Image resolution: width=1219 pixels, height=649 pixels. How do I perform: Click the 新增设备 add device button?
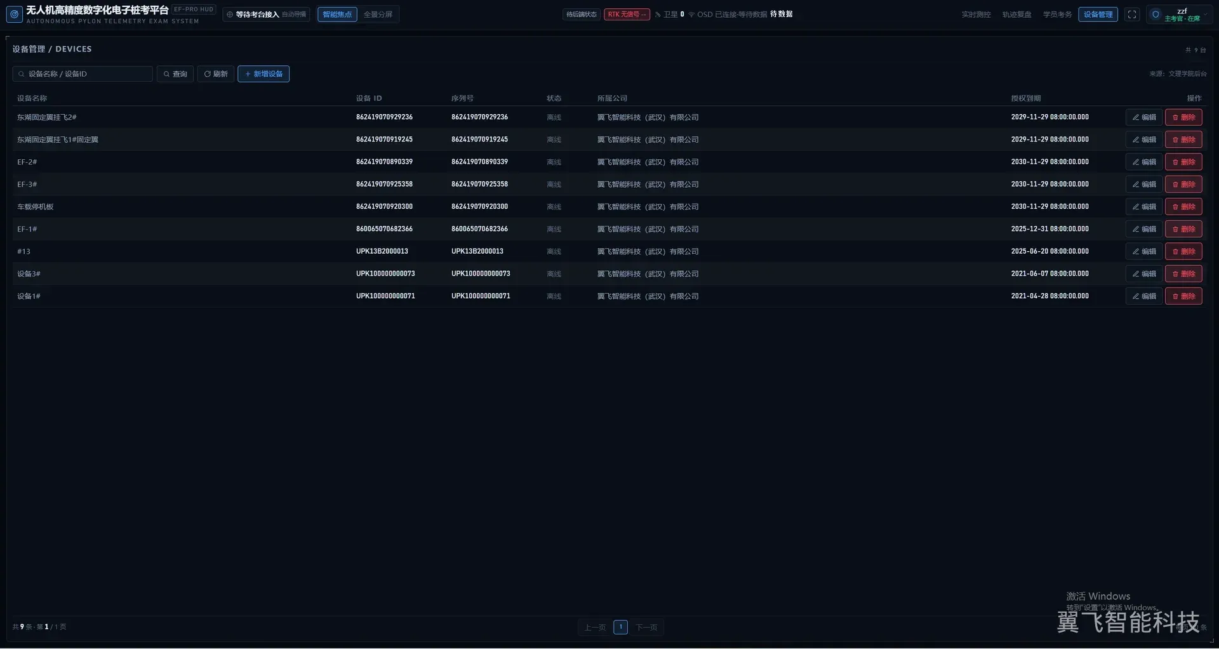coord(263,74)
